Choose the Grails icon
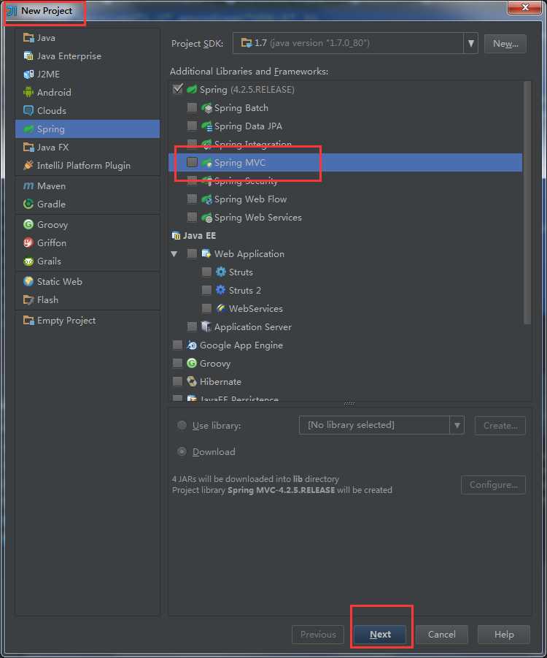Image resolution: width=547 pixels, height=658 pixels. 28,261
